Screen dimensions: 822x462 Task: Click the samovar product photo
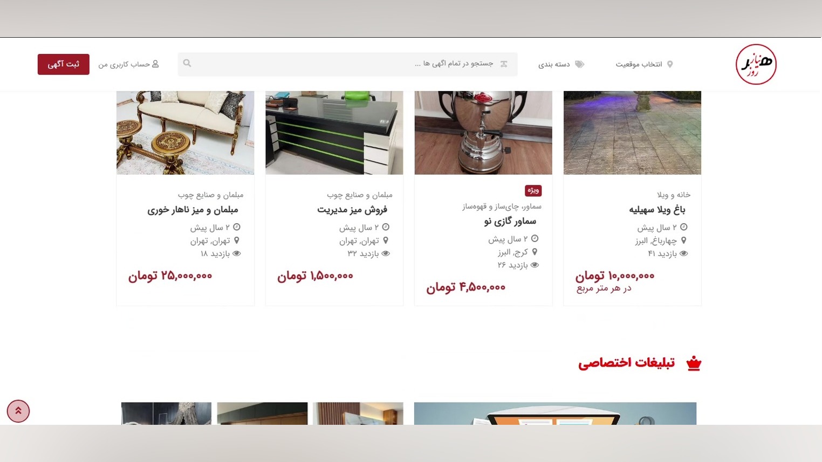(x=483, y=133)
